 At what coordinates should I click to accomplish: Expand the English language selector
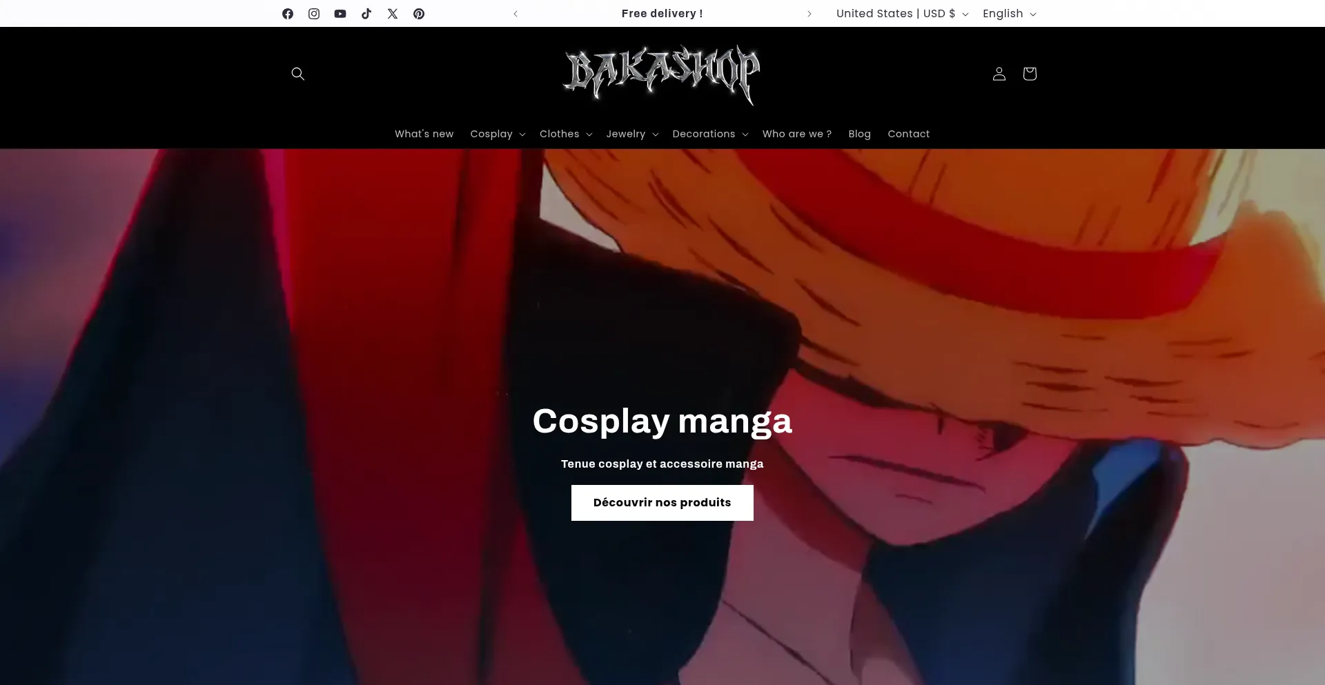pos(1008,13)
